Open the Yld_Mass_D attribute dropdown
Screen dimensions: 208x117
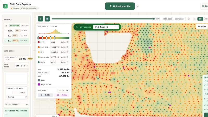pyautogui.click(x=106, y=27)
